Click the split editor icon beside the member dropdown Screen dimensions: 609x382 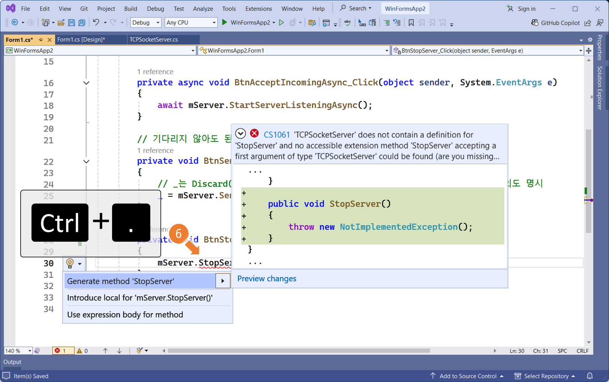589,51
